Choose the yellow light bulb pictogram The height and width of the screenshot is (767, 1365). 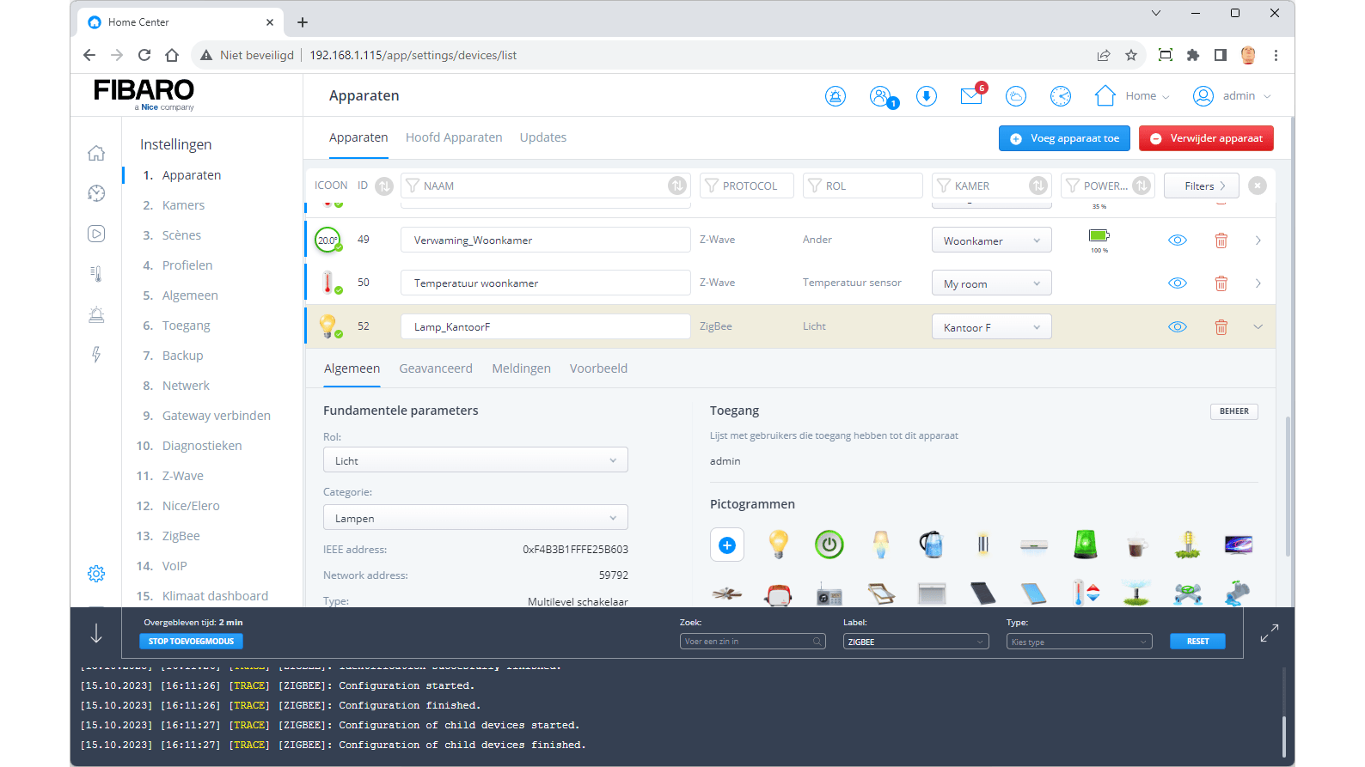click(x=779, y=545)
